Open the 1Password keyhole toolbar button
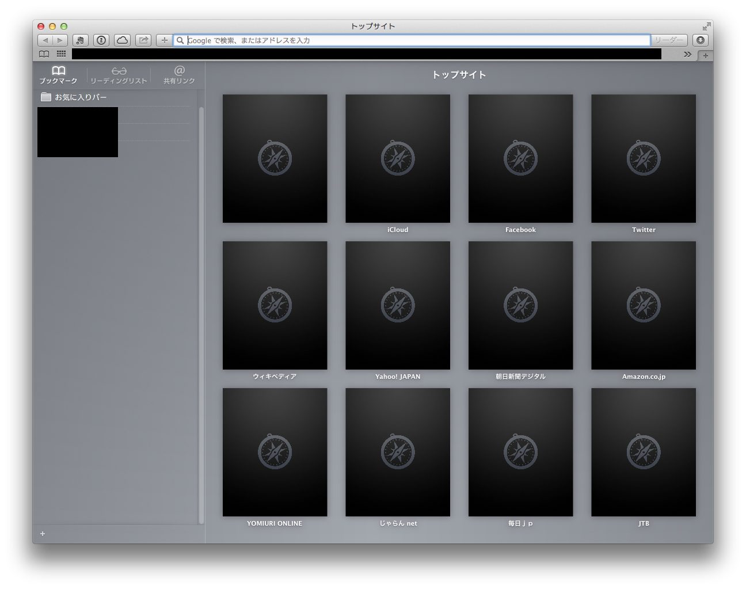746x589 pixels. pos(101,40)
